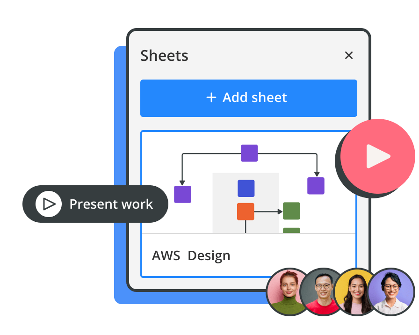Click the arrow connecting orange to green square
419x335 pixels.
(267, 212)
